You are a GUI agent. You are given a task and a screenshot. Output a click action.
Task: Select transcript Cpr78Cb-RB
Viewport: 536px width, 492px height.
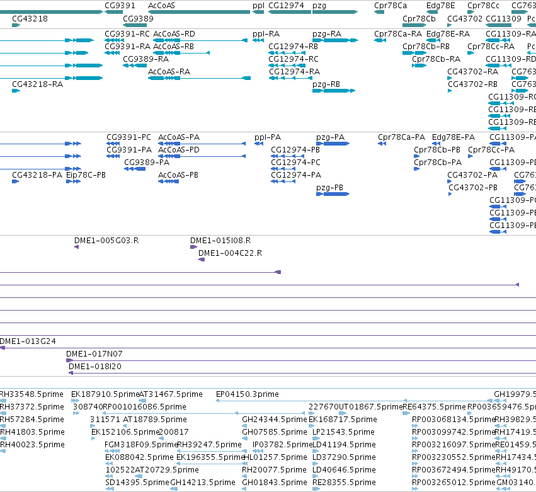tap(426, 47)
